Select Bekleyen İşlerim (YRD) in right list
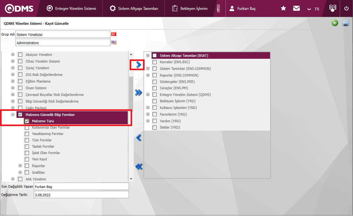353x216 pixels. click(x=178, y=101)
